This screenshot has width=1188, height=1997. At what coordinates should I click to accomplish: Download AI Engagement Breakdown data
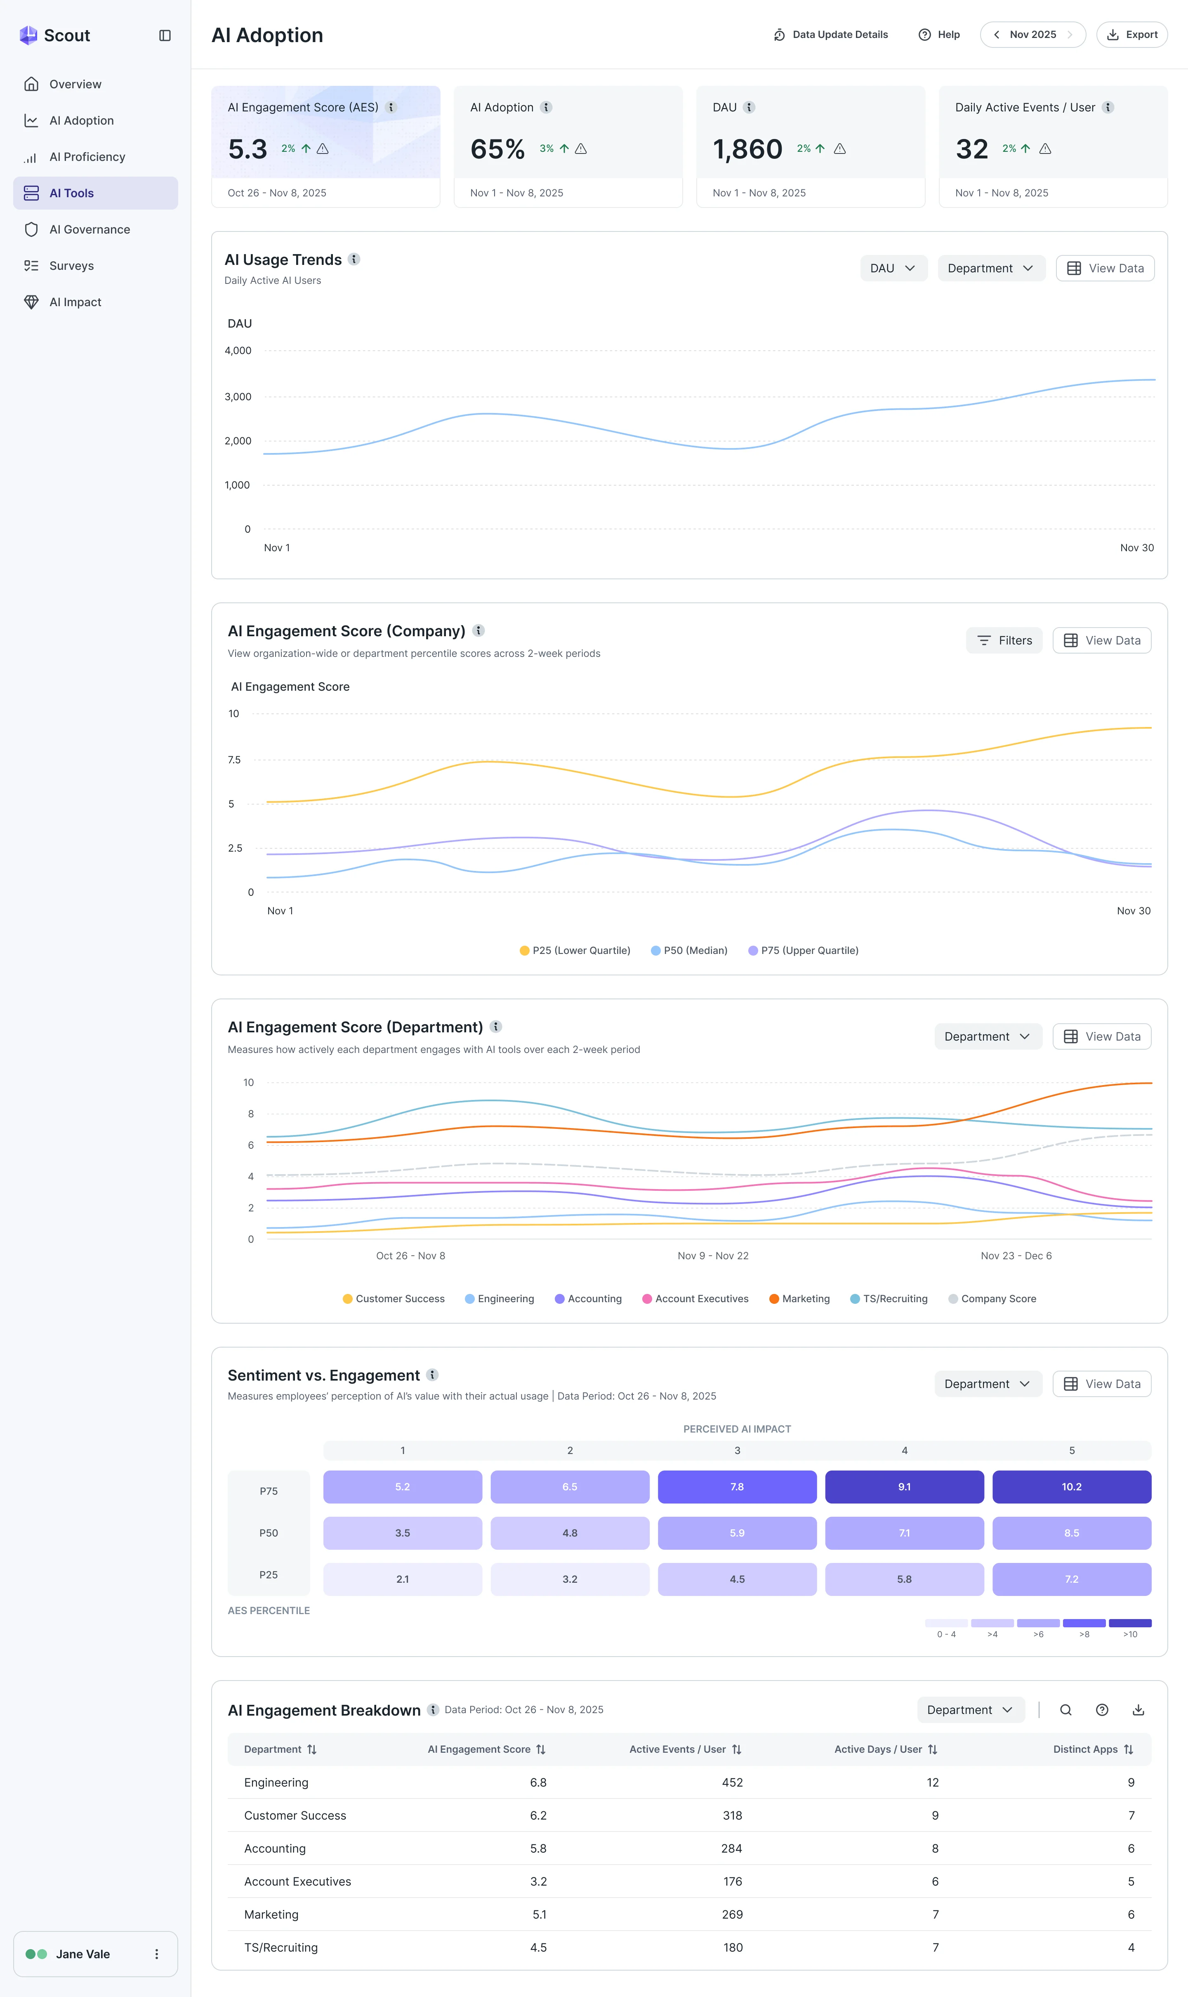coord(1138,1709)
